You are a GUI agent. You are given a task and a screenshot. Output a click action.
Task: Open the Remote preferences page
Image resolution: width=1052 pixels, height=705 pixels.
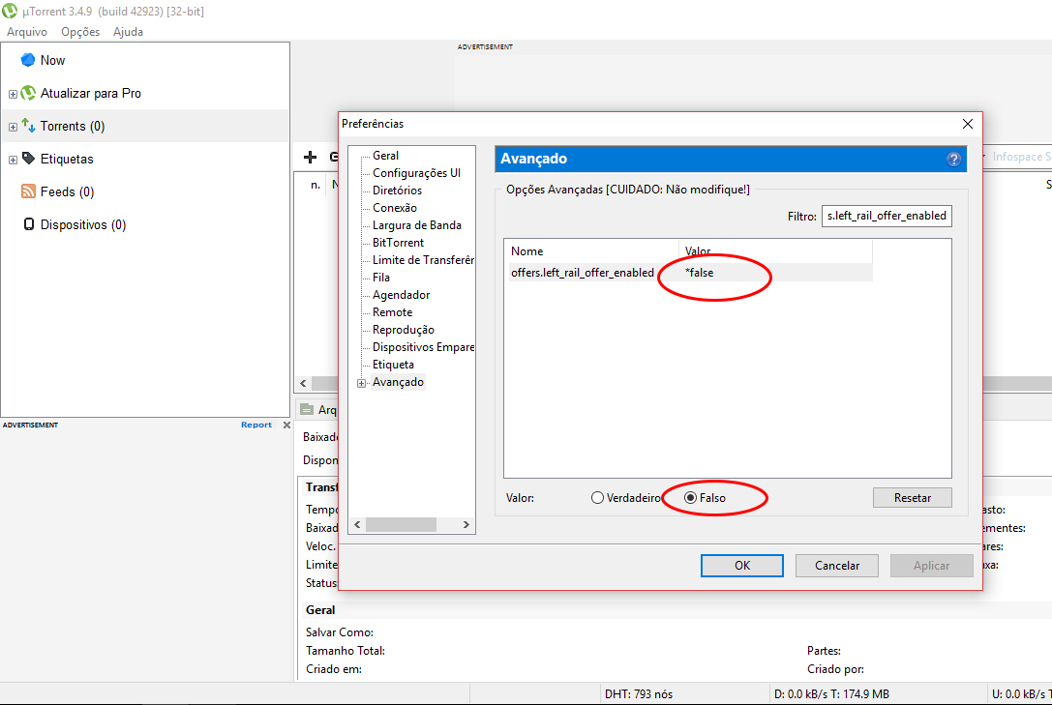pos(393,312)
